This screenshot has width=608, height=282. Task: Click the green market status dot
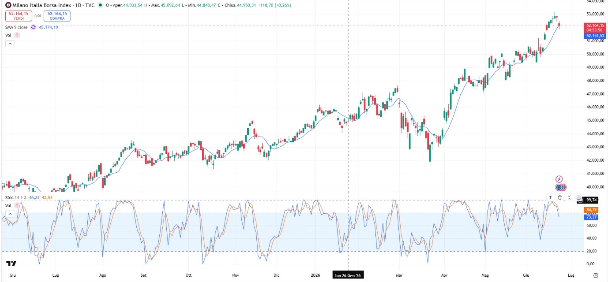pyautogui.click(x=101, y=5)
